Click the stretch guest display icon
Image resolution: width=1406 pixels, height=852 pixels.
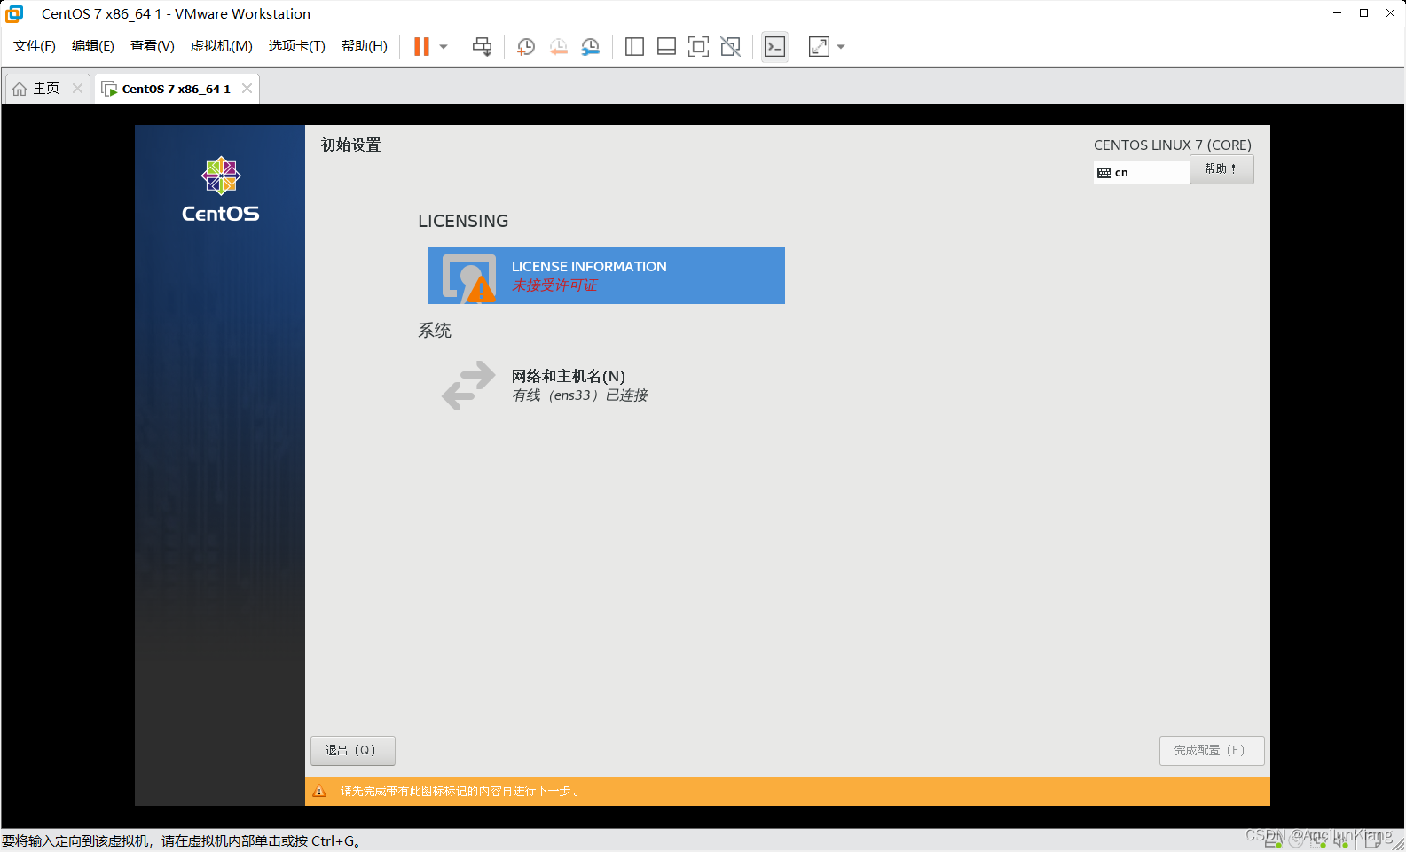[x=819, y=47]
